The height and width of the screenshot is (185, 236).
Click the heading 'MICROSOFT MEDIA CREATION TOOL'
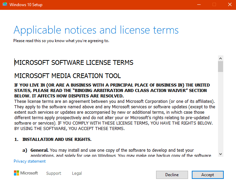coord(67,76)
